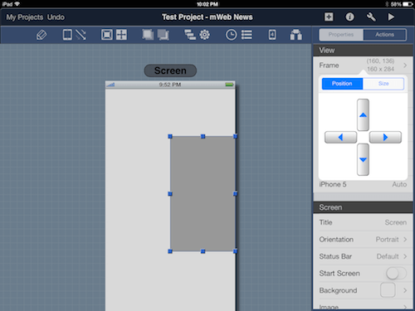Screen dimensions: 415x311
Task: Select the gray view rectangle on canvas
Action: [203, 194]
